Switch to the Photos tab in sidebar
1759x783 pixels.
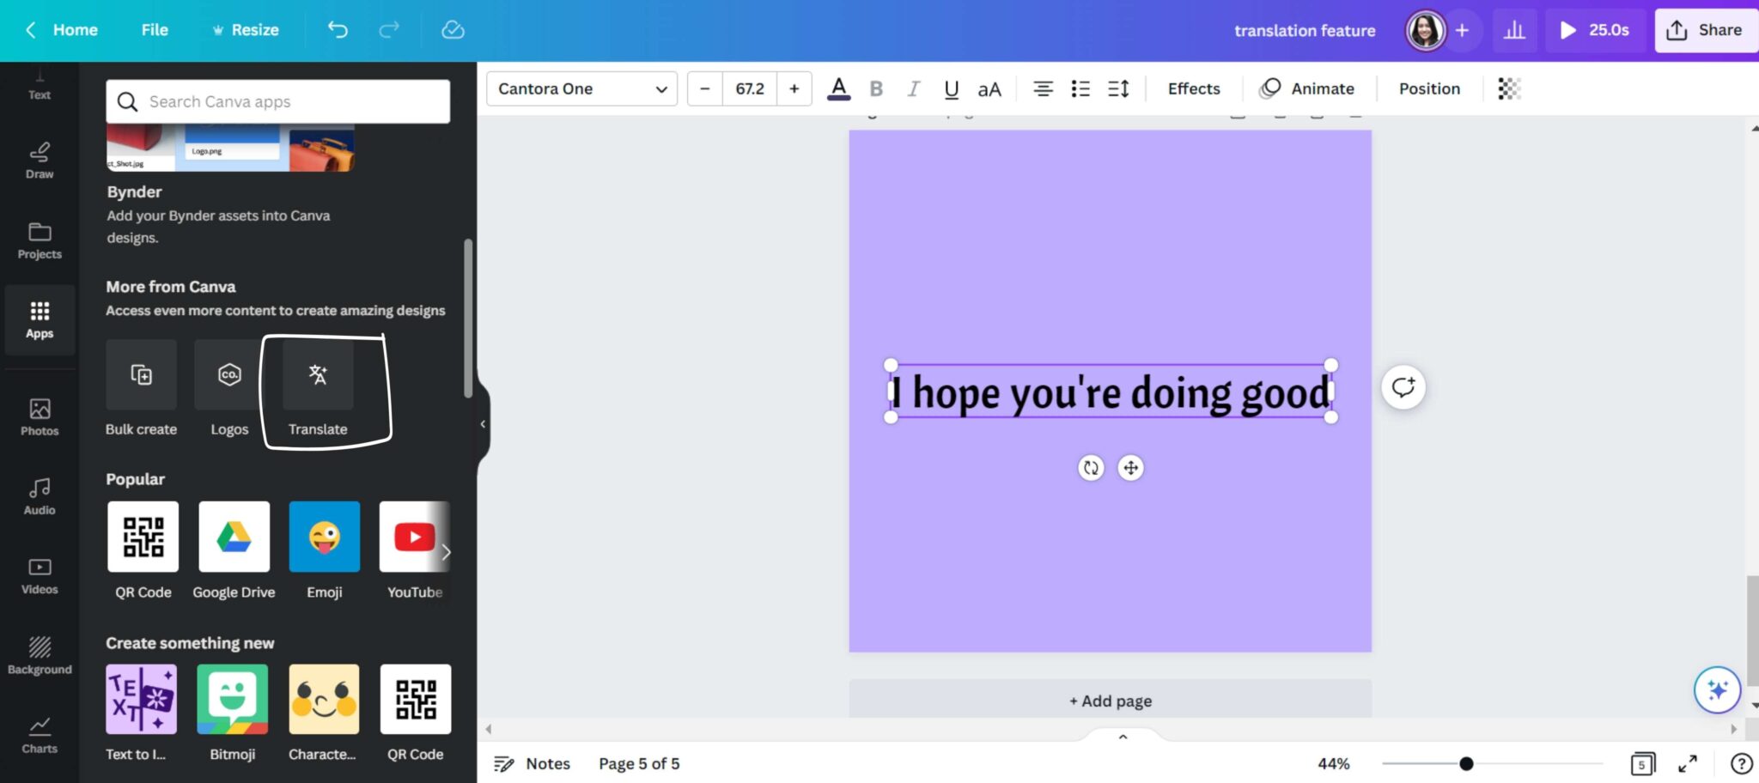coord(40,417)
